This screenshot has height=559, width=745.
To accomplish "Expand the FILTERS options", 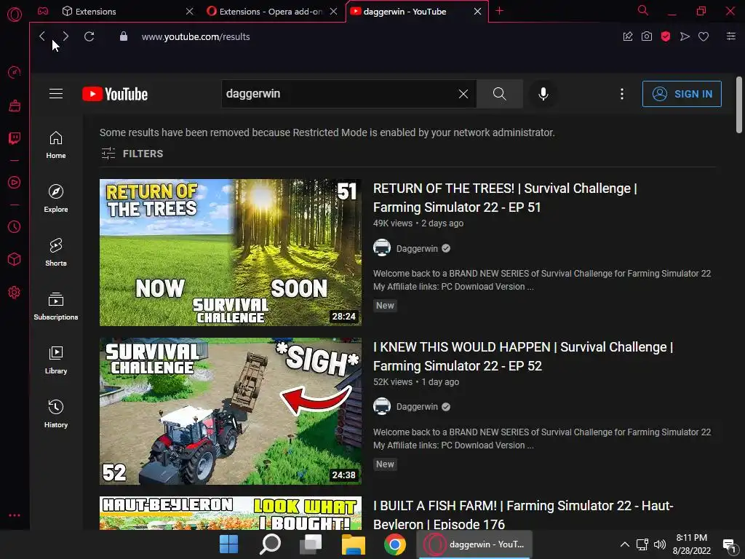I will (132, 154).
